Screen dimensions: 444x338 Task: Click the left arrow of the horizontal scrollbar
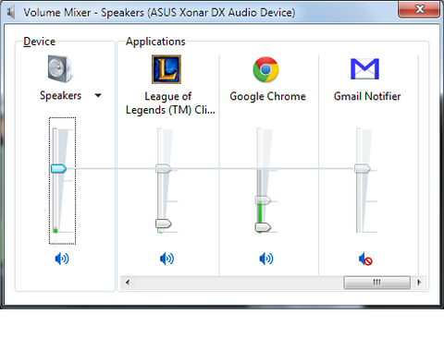click(128, 283)
